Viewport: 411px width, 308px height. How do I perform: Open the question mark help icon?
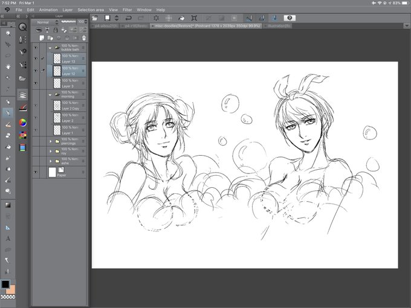point(290,18)
